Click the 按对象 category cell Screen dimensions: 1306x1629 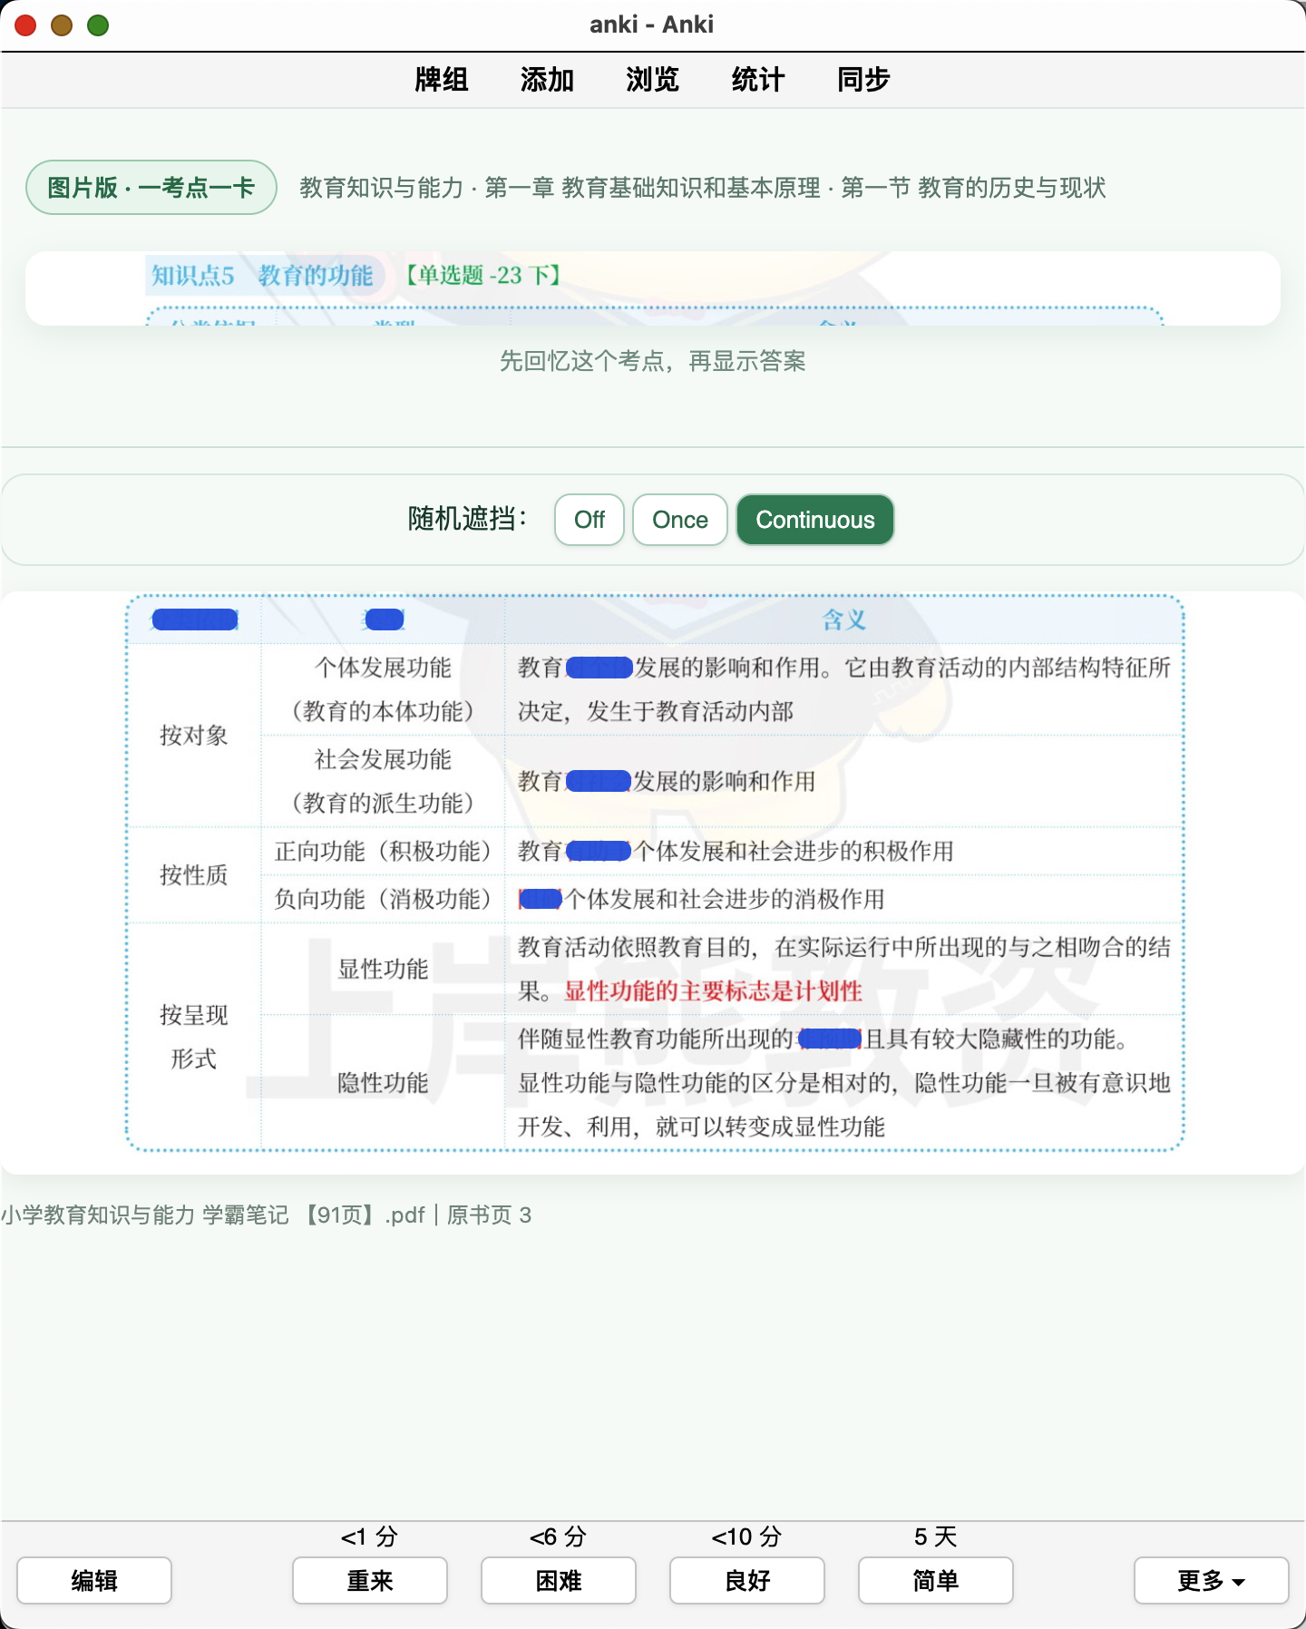(x=194, y=735)
